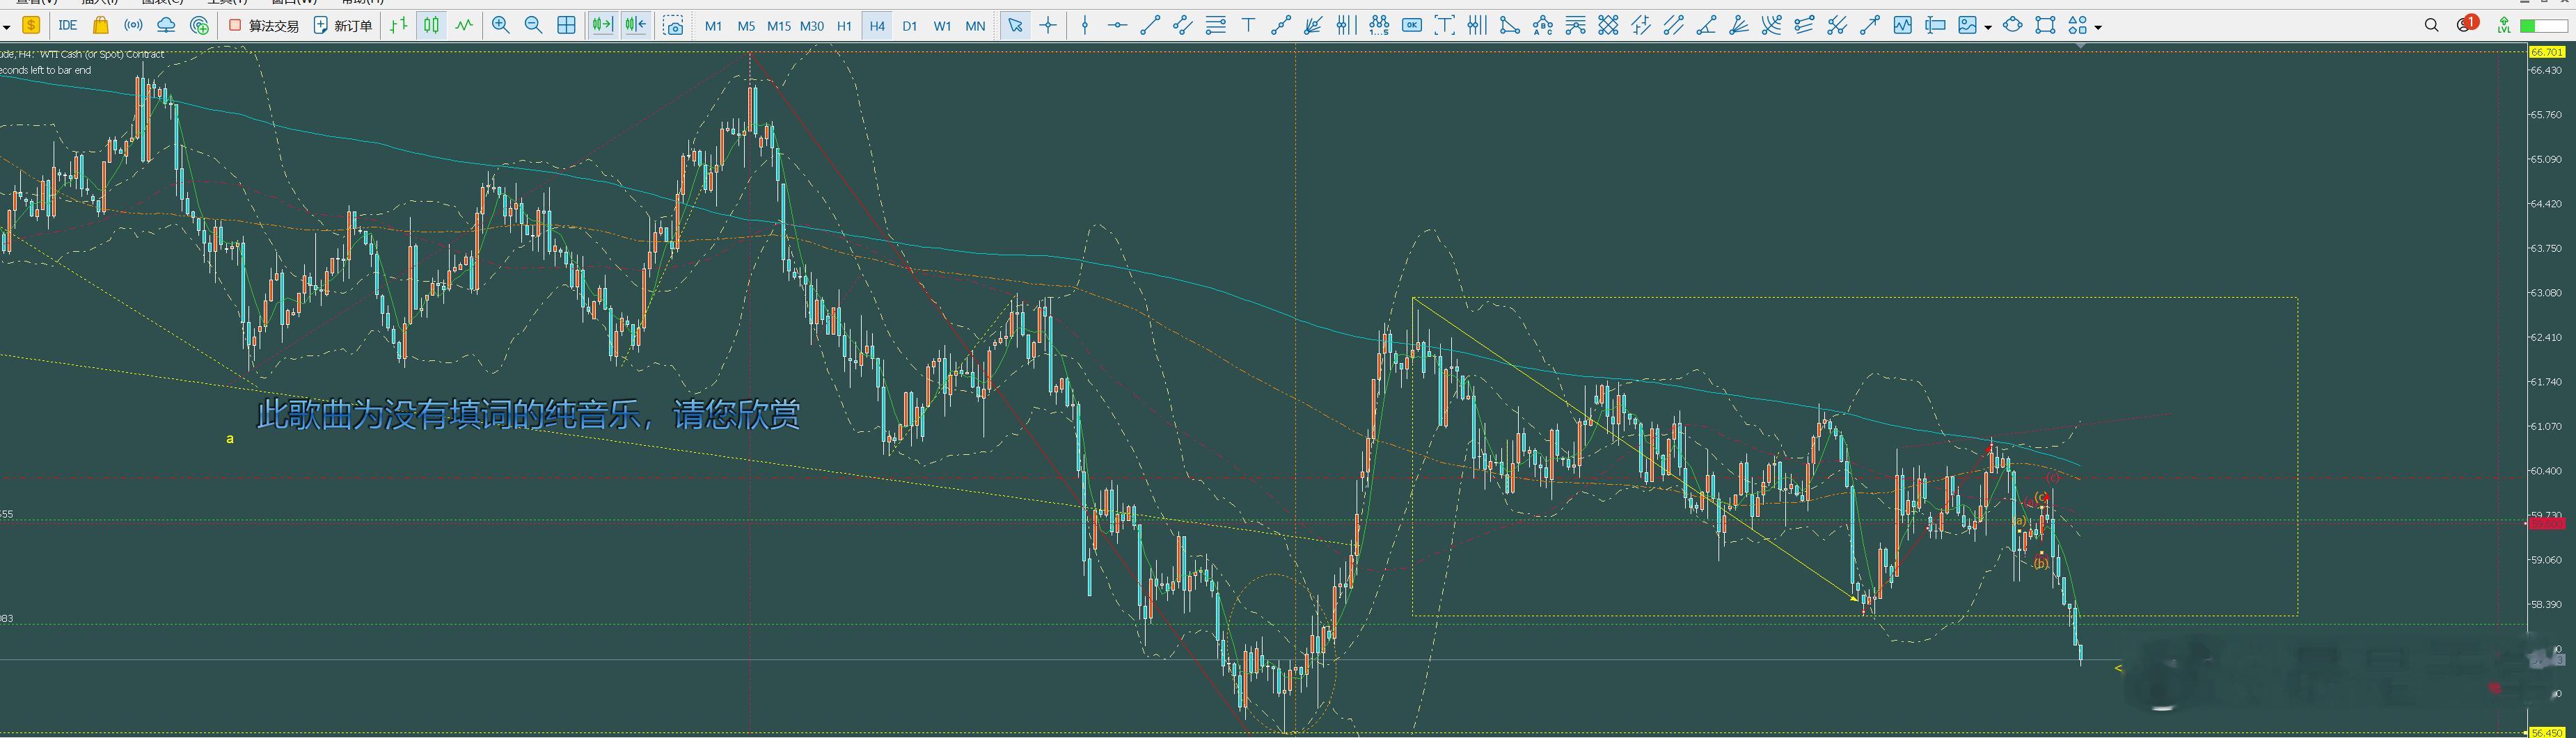Select the rectangle drawing tool
Image resolution: width=2576 pixels, height=738 pixels.
point(2046,25)
